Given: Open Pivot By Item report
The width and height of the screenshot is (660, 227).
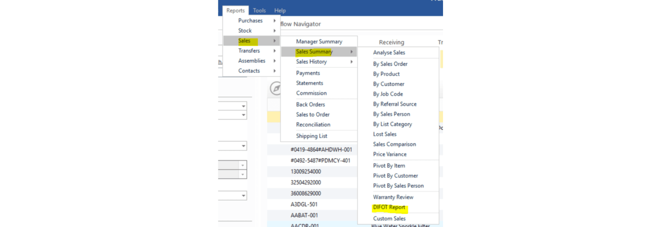Looking at the screenshot, I should coord(398,166).
